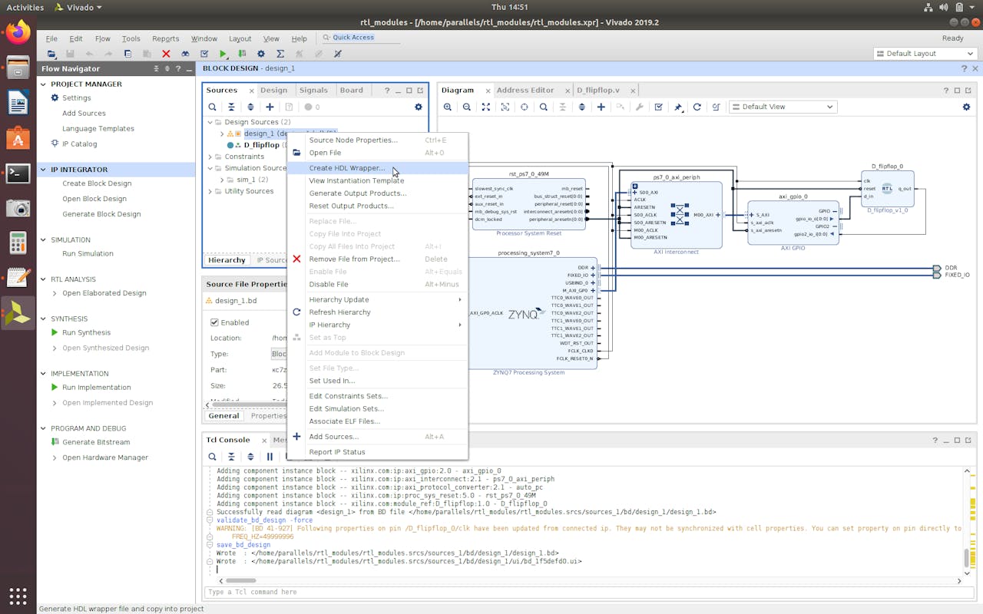The width and height of the screenshot is (983, 614).
Task: Open the Default View dropdown in Diagram
Action: tap(782, 107)
